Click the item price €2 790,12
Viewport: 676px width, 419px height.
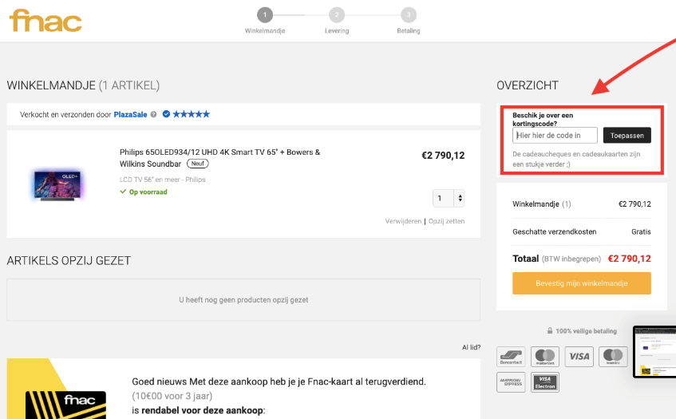[443, 155]
